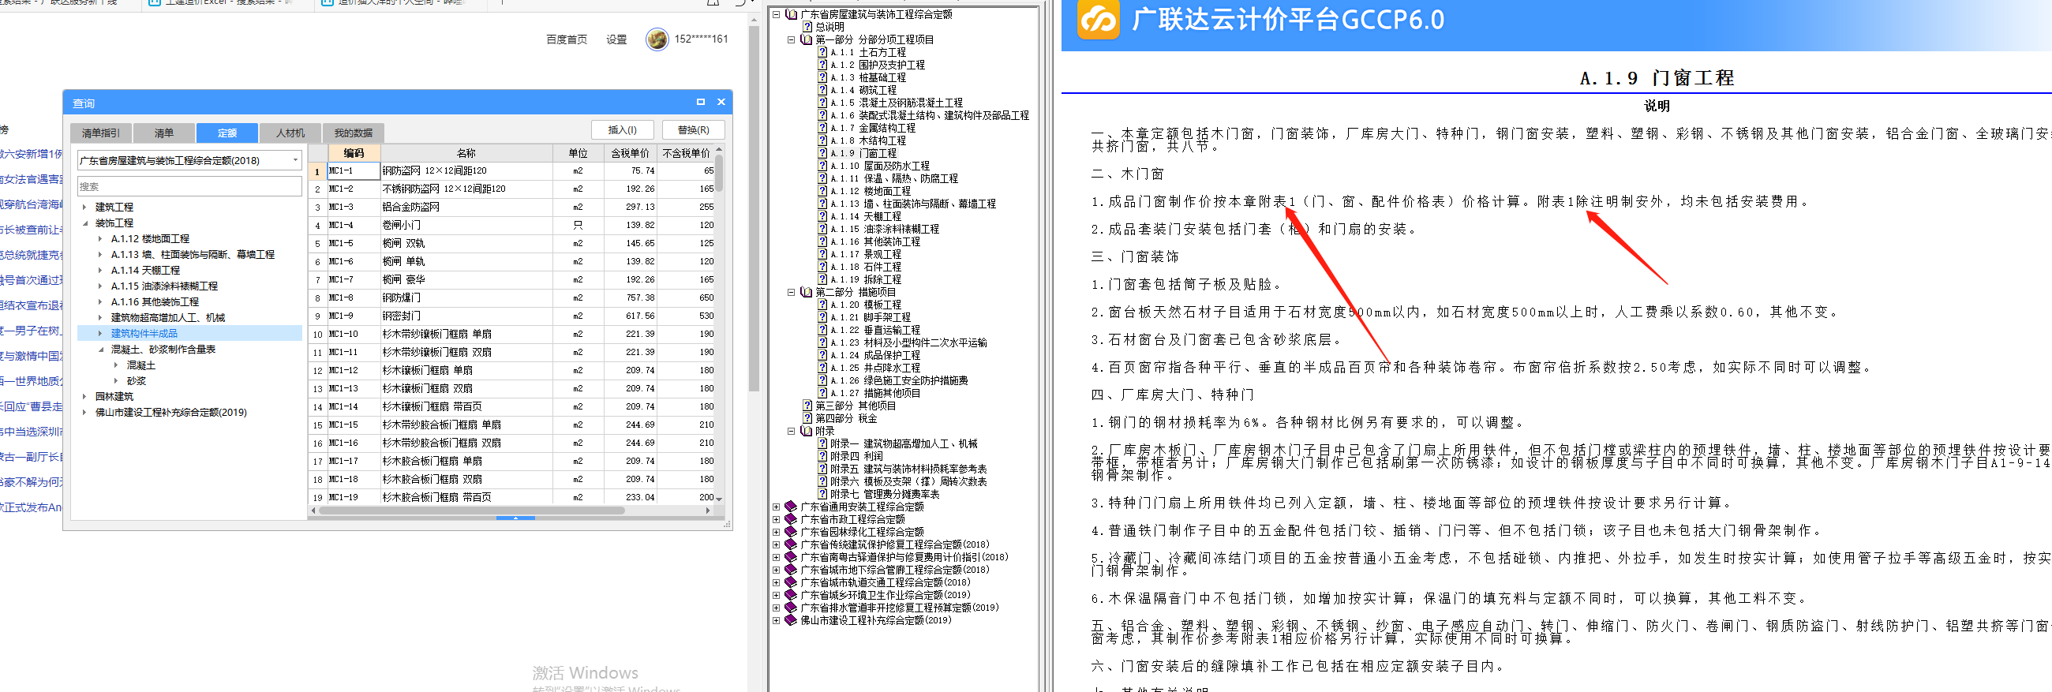Click the open-book icon of 第二部分 措施项目

click(x=806, y=292)
